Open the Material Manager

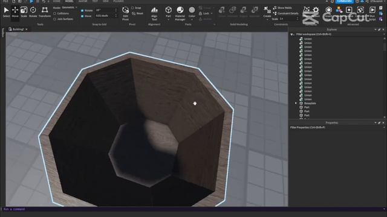pyautogui.click(x=180, y=13)
